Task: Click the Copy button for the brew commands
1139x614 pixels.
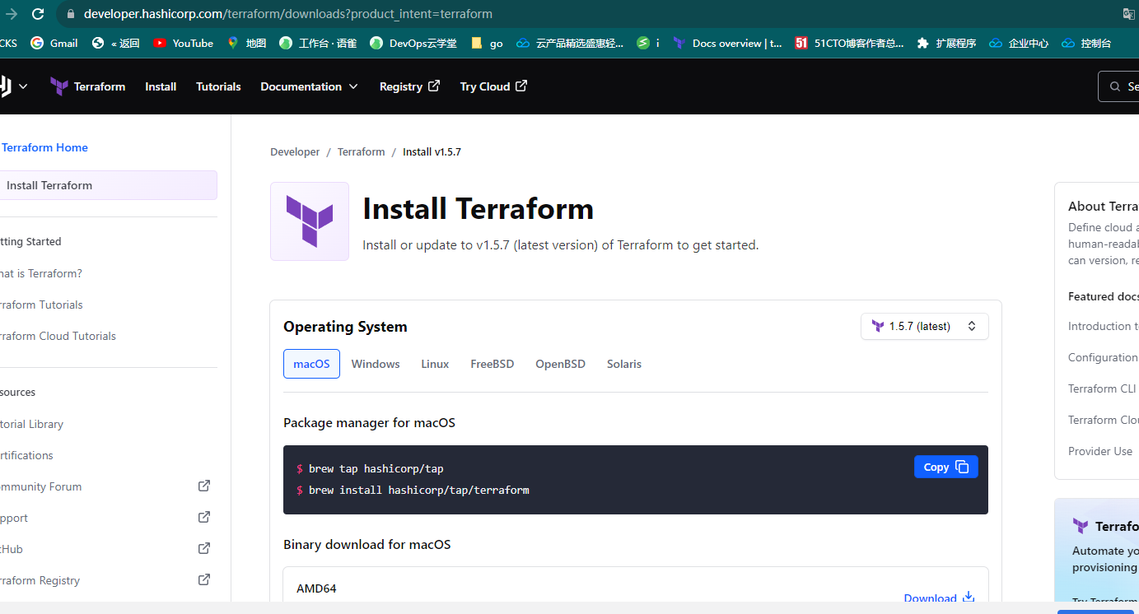Action: point(945,466)
